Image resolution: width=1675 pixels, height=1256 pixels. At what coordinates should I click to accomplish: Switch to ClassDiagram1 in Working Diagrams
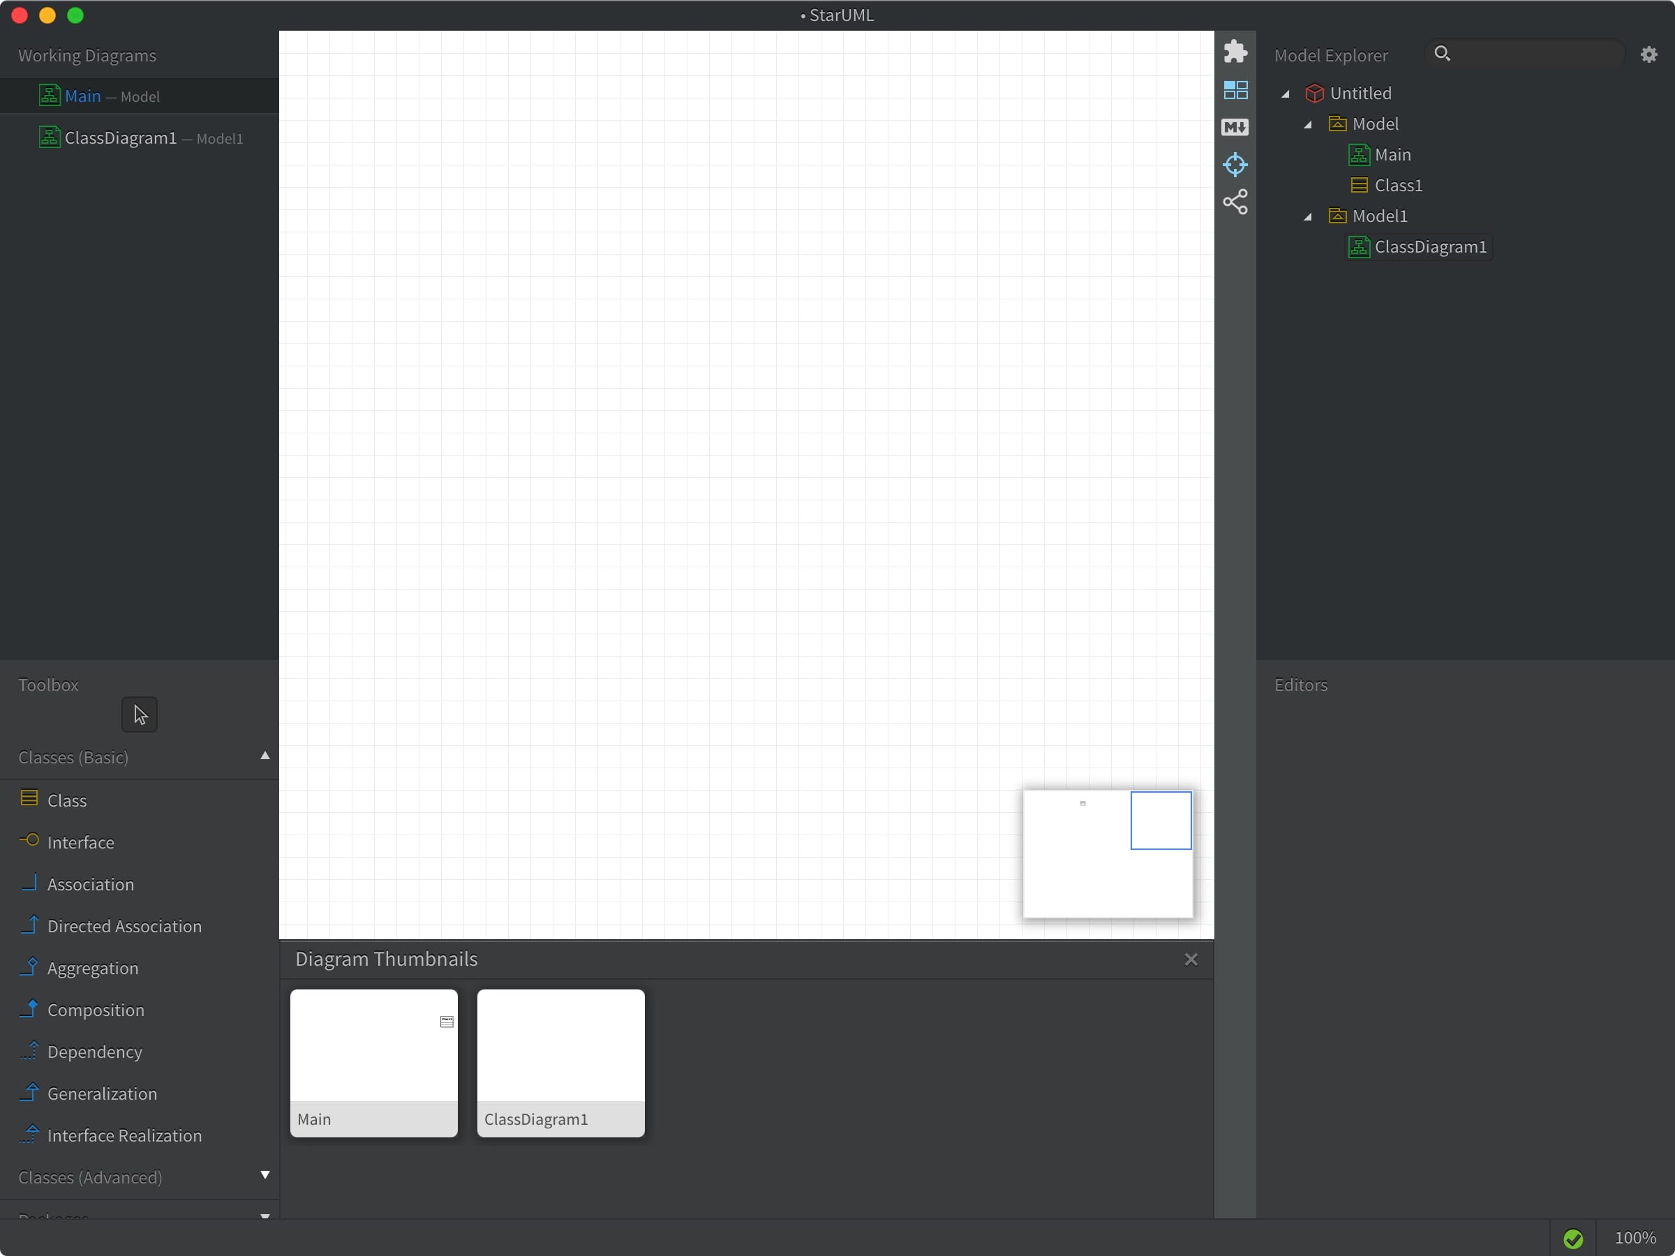(x=121, y=137)
